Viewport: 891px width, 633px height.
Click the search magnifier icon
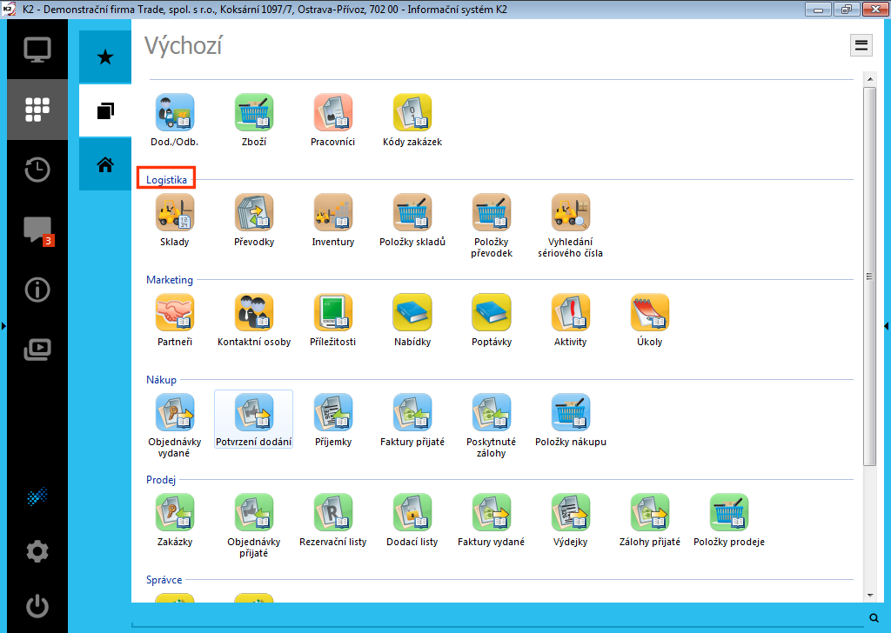click(874, 617)
